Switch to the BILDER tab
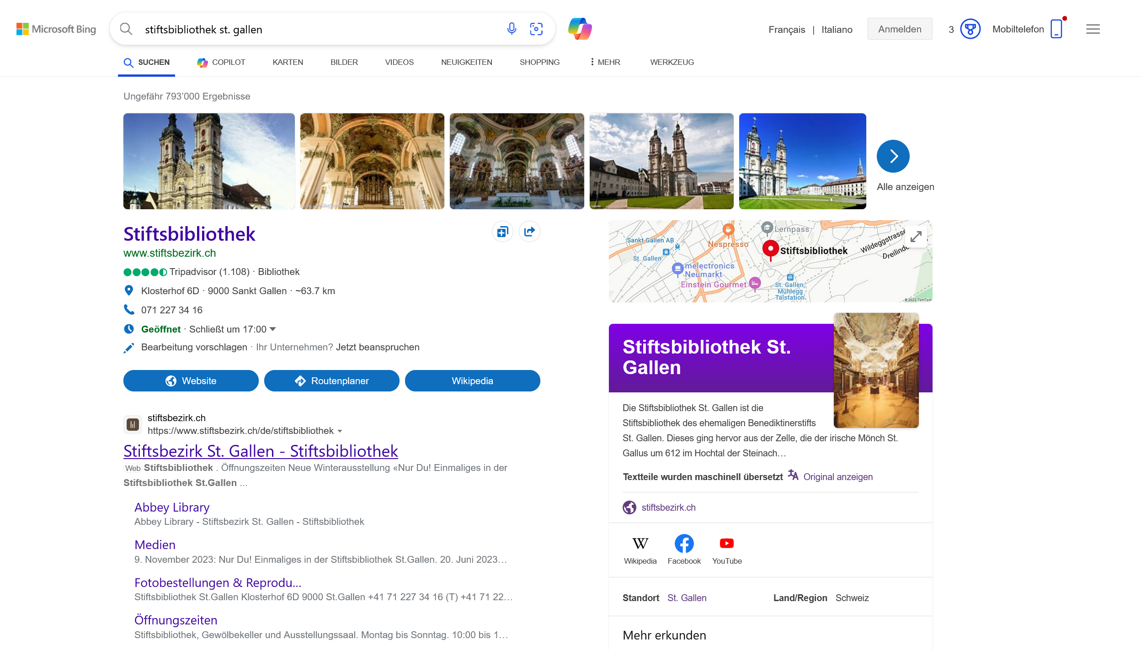Viewport: 1141px width, 650px height. 344,62
